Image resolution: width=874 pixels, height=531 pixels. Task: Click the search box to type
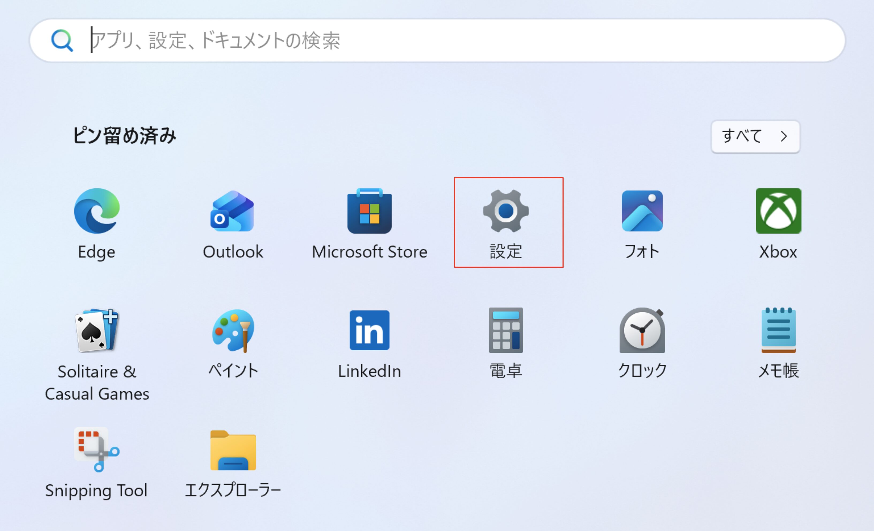(461, 40)
